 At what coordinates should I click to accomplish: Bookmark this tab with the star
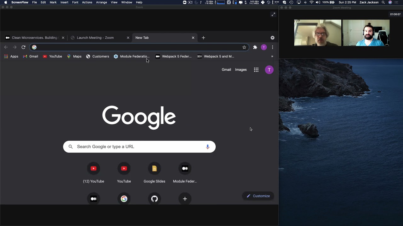click(244, 47)
